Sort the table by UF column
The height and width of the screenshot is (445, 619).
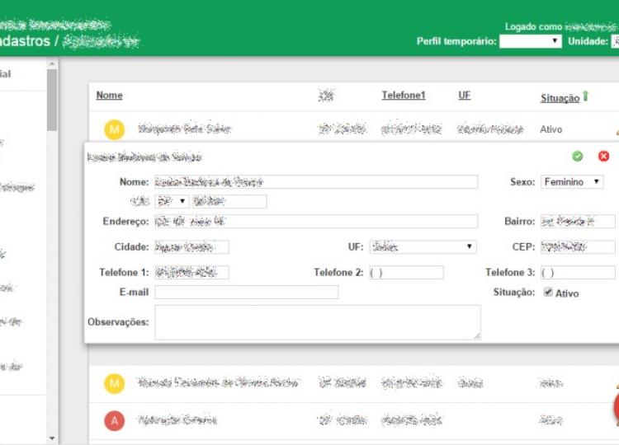point(464,95)
